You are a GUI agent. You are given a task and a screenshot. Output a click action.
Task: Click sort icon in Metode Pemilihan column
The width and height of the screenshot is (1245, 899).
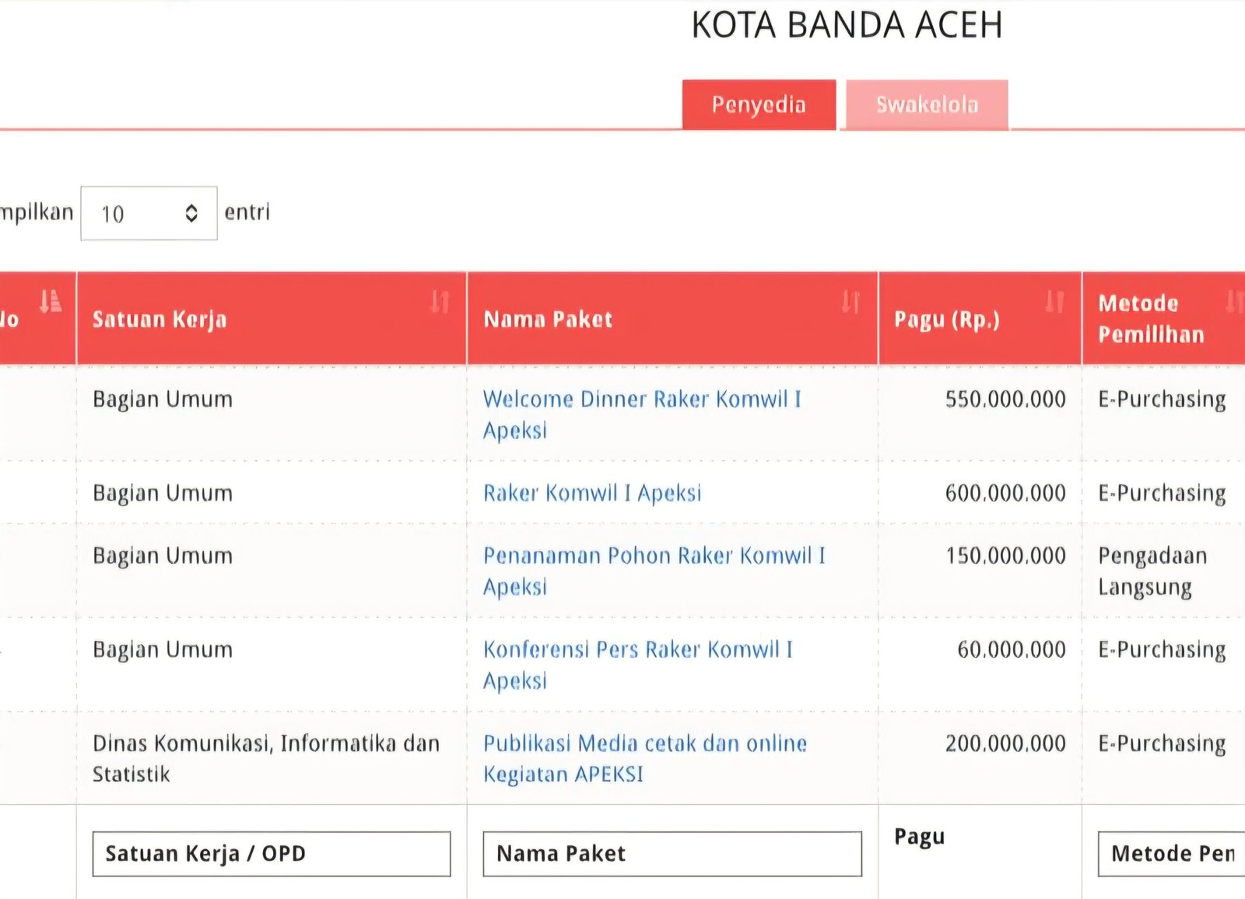pos(1233,302)
